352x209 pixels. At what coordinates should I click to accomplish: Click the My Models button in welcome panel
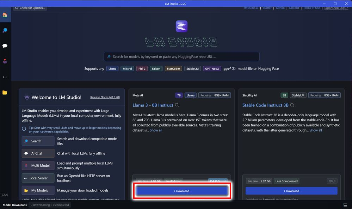point(38,190)
